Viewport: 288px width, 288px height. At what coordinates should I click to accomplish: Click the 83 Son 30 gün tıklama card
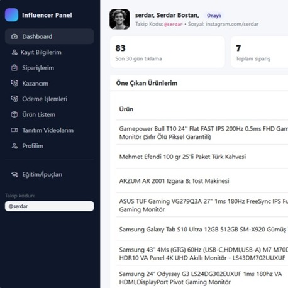pyautogui.click(x=167, y=52)
